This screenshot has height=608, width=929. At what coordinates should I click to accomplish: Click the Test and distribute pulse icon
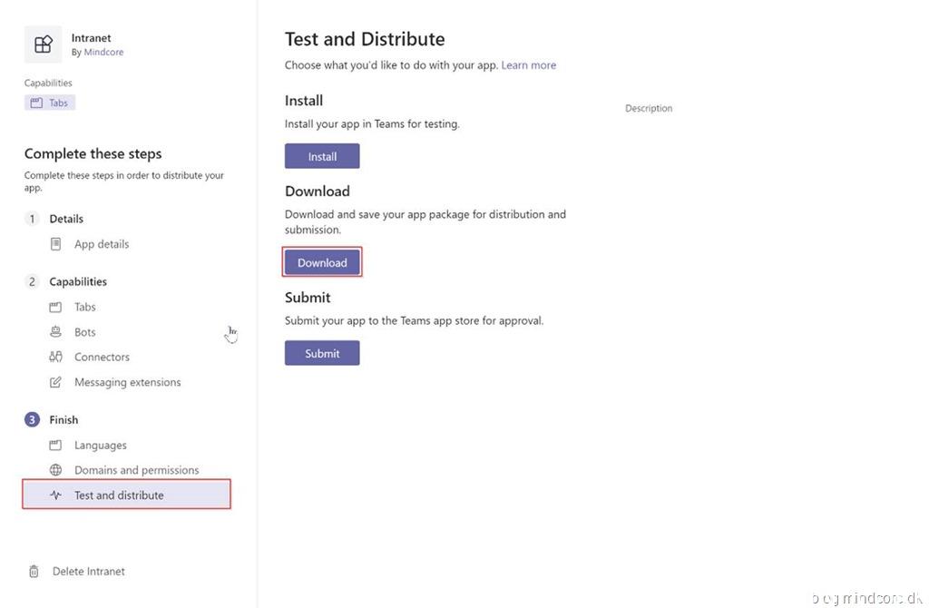56,495
